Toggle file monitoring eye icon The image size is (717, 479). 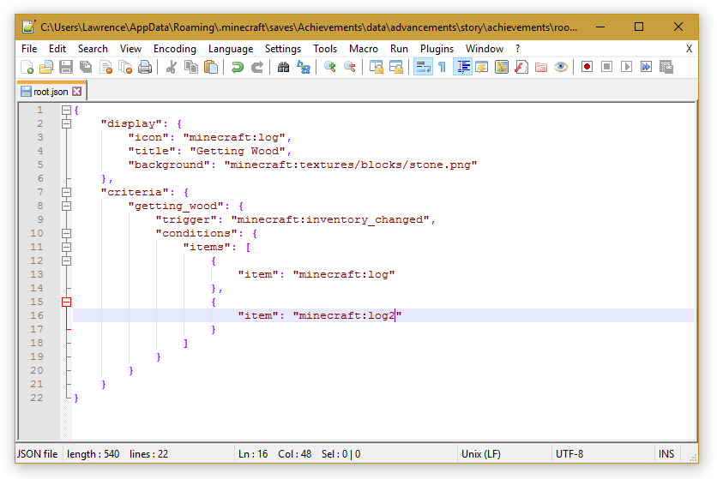tap(561, 67)
